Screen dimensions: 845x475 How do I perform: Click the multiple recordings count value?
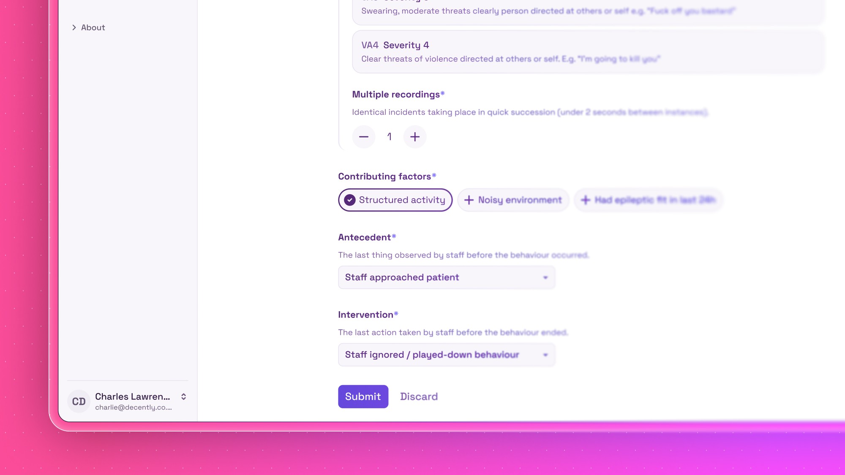tap(389, 137)
